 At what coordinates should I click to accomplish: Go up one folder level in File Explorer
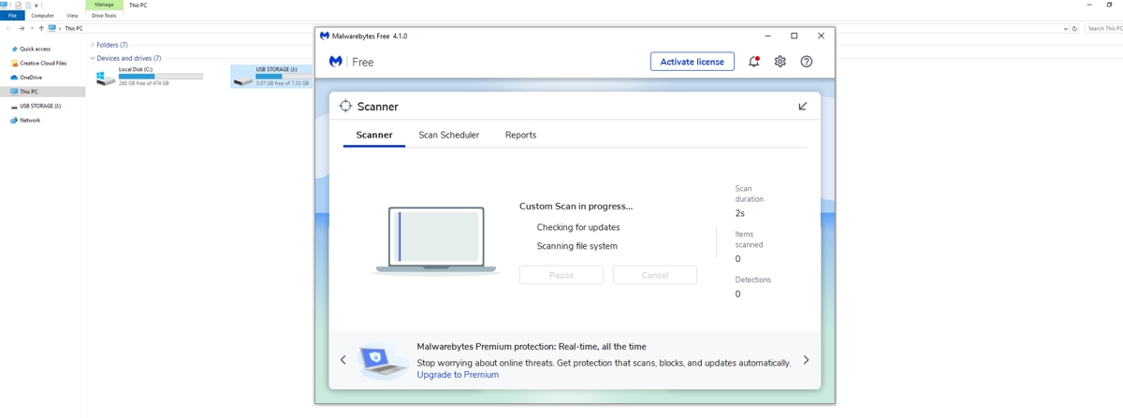click(x=41, y=29)
